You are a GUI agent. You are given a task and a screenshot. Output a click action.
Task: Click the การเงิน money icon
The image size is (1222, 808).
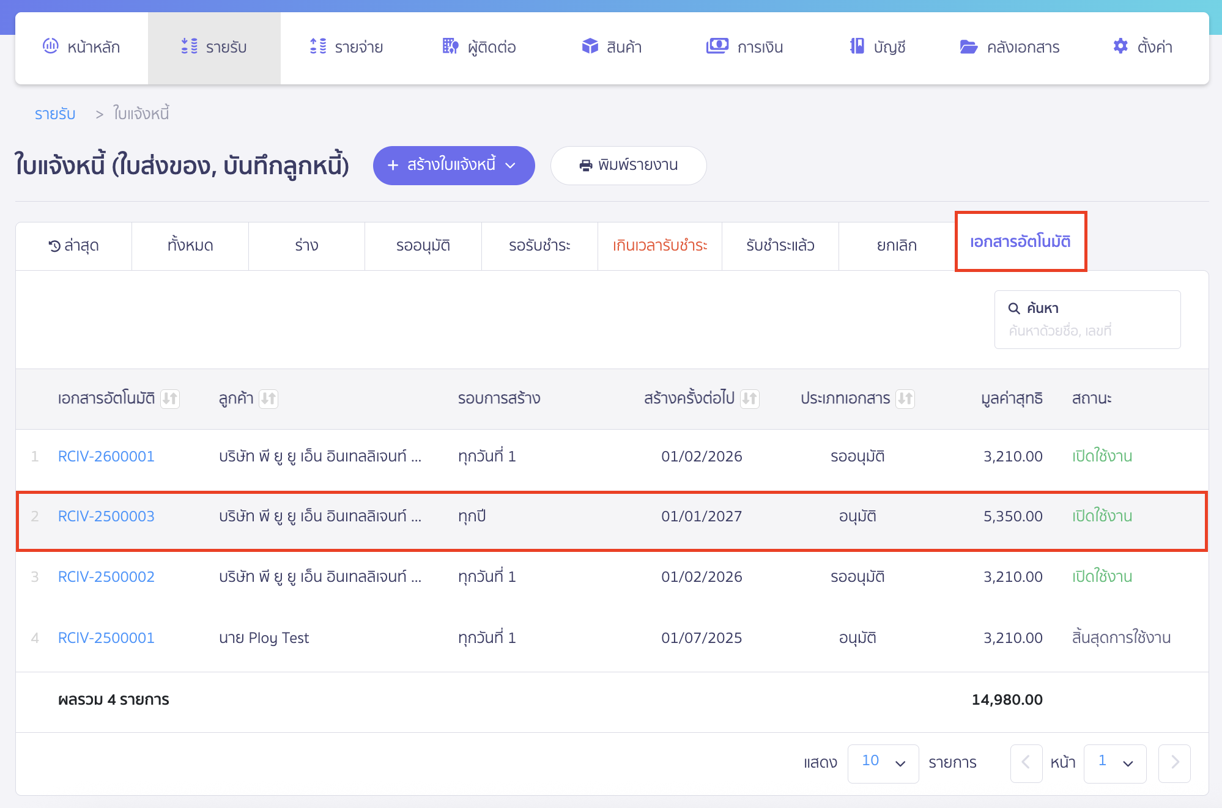717,46
